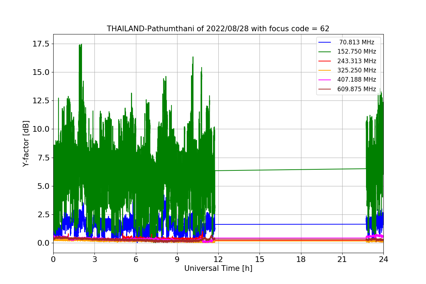Screen dimensions: 426x284
Task: Click the 6 x-axis tick label
Action: pyautogui.click(x=136, y=259)
